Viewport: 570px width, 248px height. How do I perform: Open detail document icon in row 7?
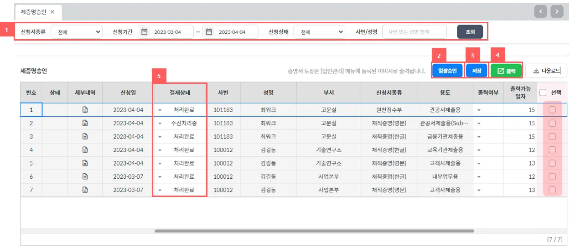[x=85, y=190]
